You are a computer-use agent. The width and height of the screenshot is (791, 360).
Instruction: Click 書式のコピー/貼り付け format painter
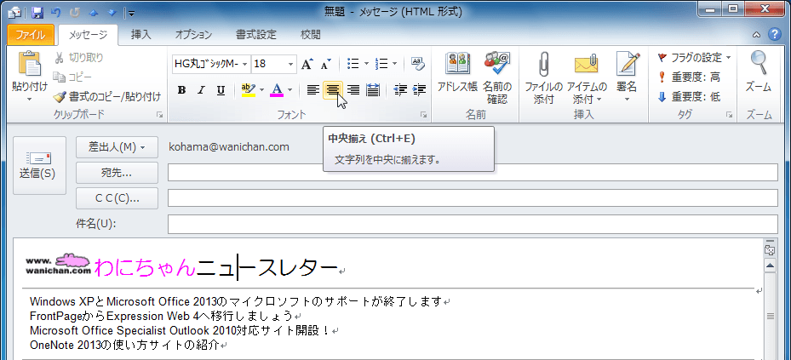(x=107, y=96)
